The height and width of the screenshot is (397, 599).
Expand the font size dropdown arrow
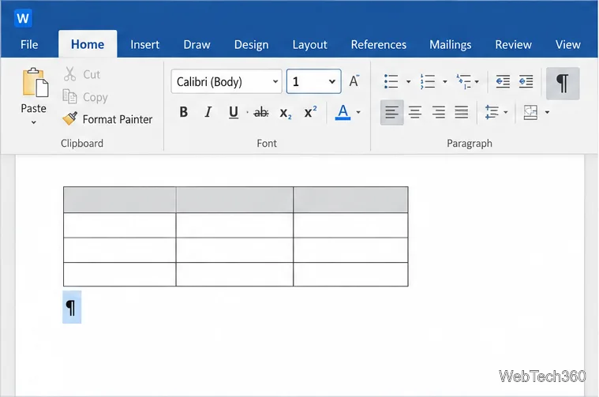click(332, 81)
